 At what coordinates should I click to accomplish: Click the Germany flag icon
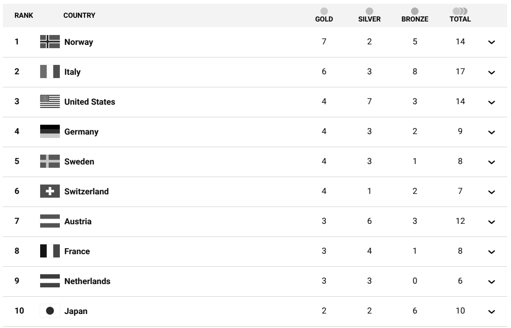tap(50, 132)
